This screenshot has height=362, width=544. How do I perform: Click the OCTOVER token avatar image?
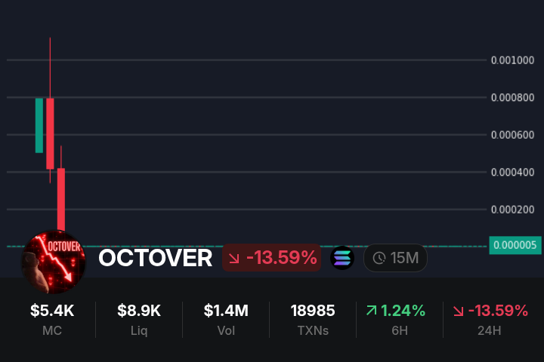coord(54,259)
